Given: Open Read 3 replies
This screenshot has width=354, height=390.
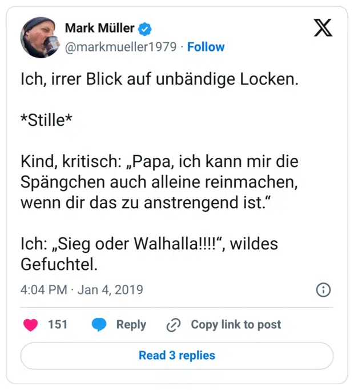Looking at the screenshot, I should click(x=177, y=356).
